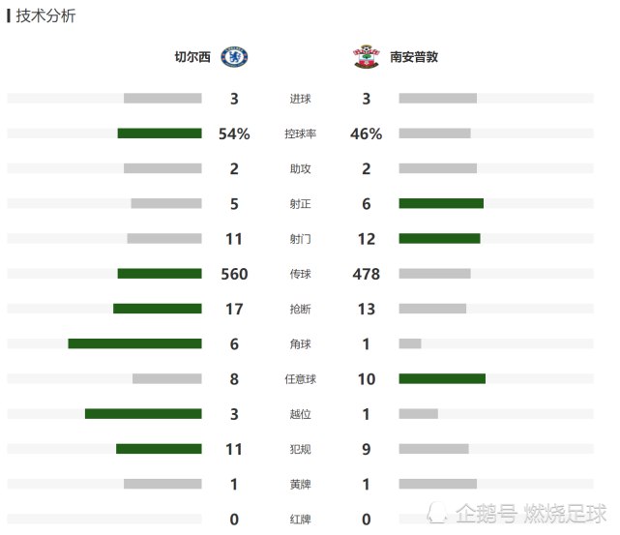Image resolution: width=620 pixels, height=535 pixels.
Task: Click Chelsea's green 犯规 fouls bar
Action: 159,449
